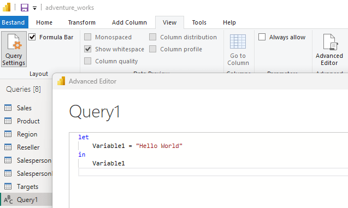
Task: Enable the Column distribution checkbox
Action: click(153, 37)
